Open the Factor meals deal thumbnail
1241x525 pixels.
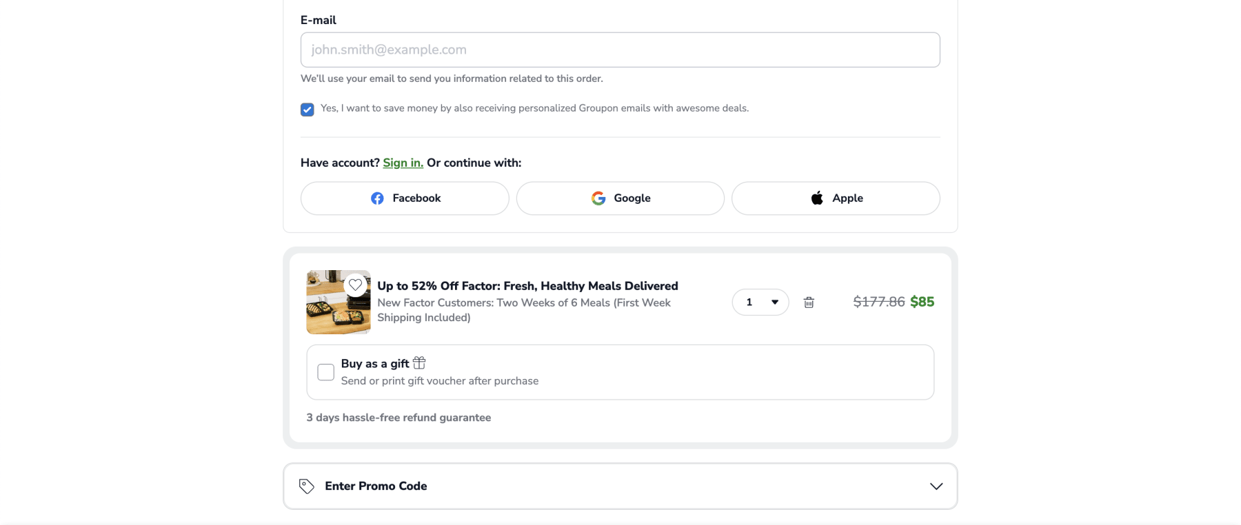[x=339, y=302]
